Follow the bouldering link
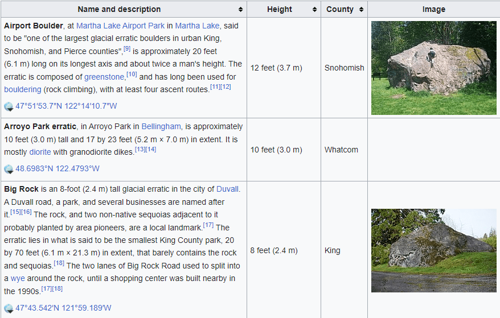 click(23, 89)
